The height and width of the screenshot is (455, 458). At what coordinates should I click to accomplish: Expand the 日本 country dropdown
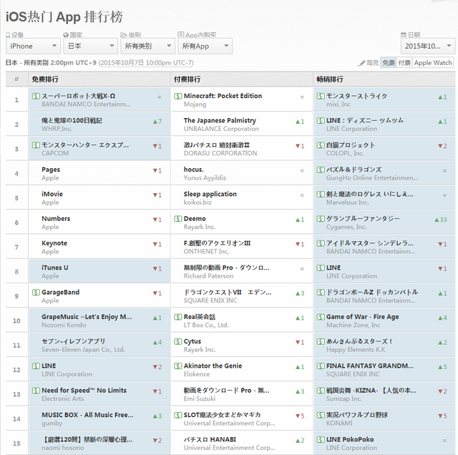90,46
